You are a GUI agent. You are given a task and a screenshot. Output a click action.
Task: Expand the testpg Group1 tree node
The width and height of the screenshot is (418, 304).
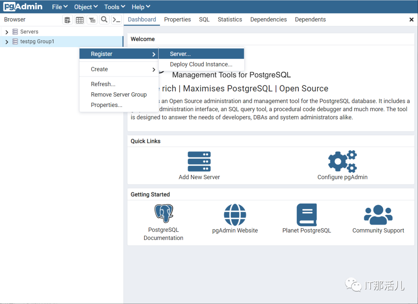pos(7,42)
